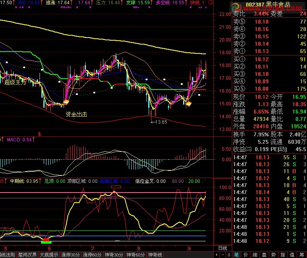Open the 细 detail panel tab
Image resolution: width=307 pixels, height=258 pixels.
click(255, 255)
